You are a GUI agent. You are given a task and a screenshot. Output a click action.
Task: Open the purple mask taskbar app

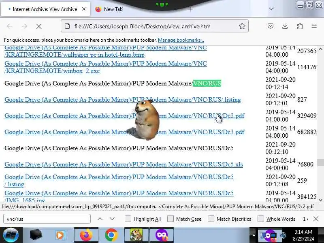(x=161, y=235)
